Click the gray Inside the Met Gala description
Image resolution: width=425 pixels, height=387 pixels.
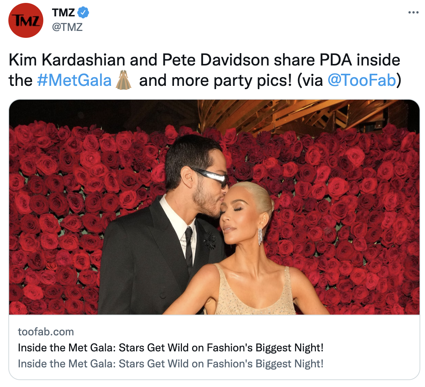pyautogui.click(x=171, y=364)
